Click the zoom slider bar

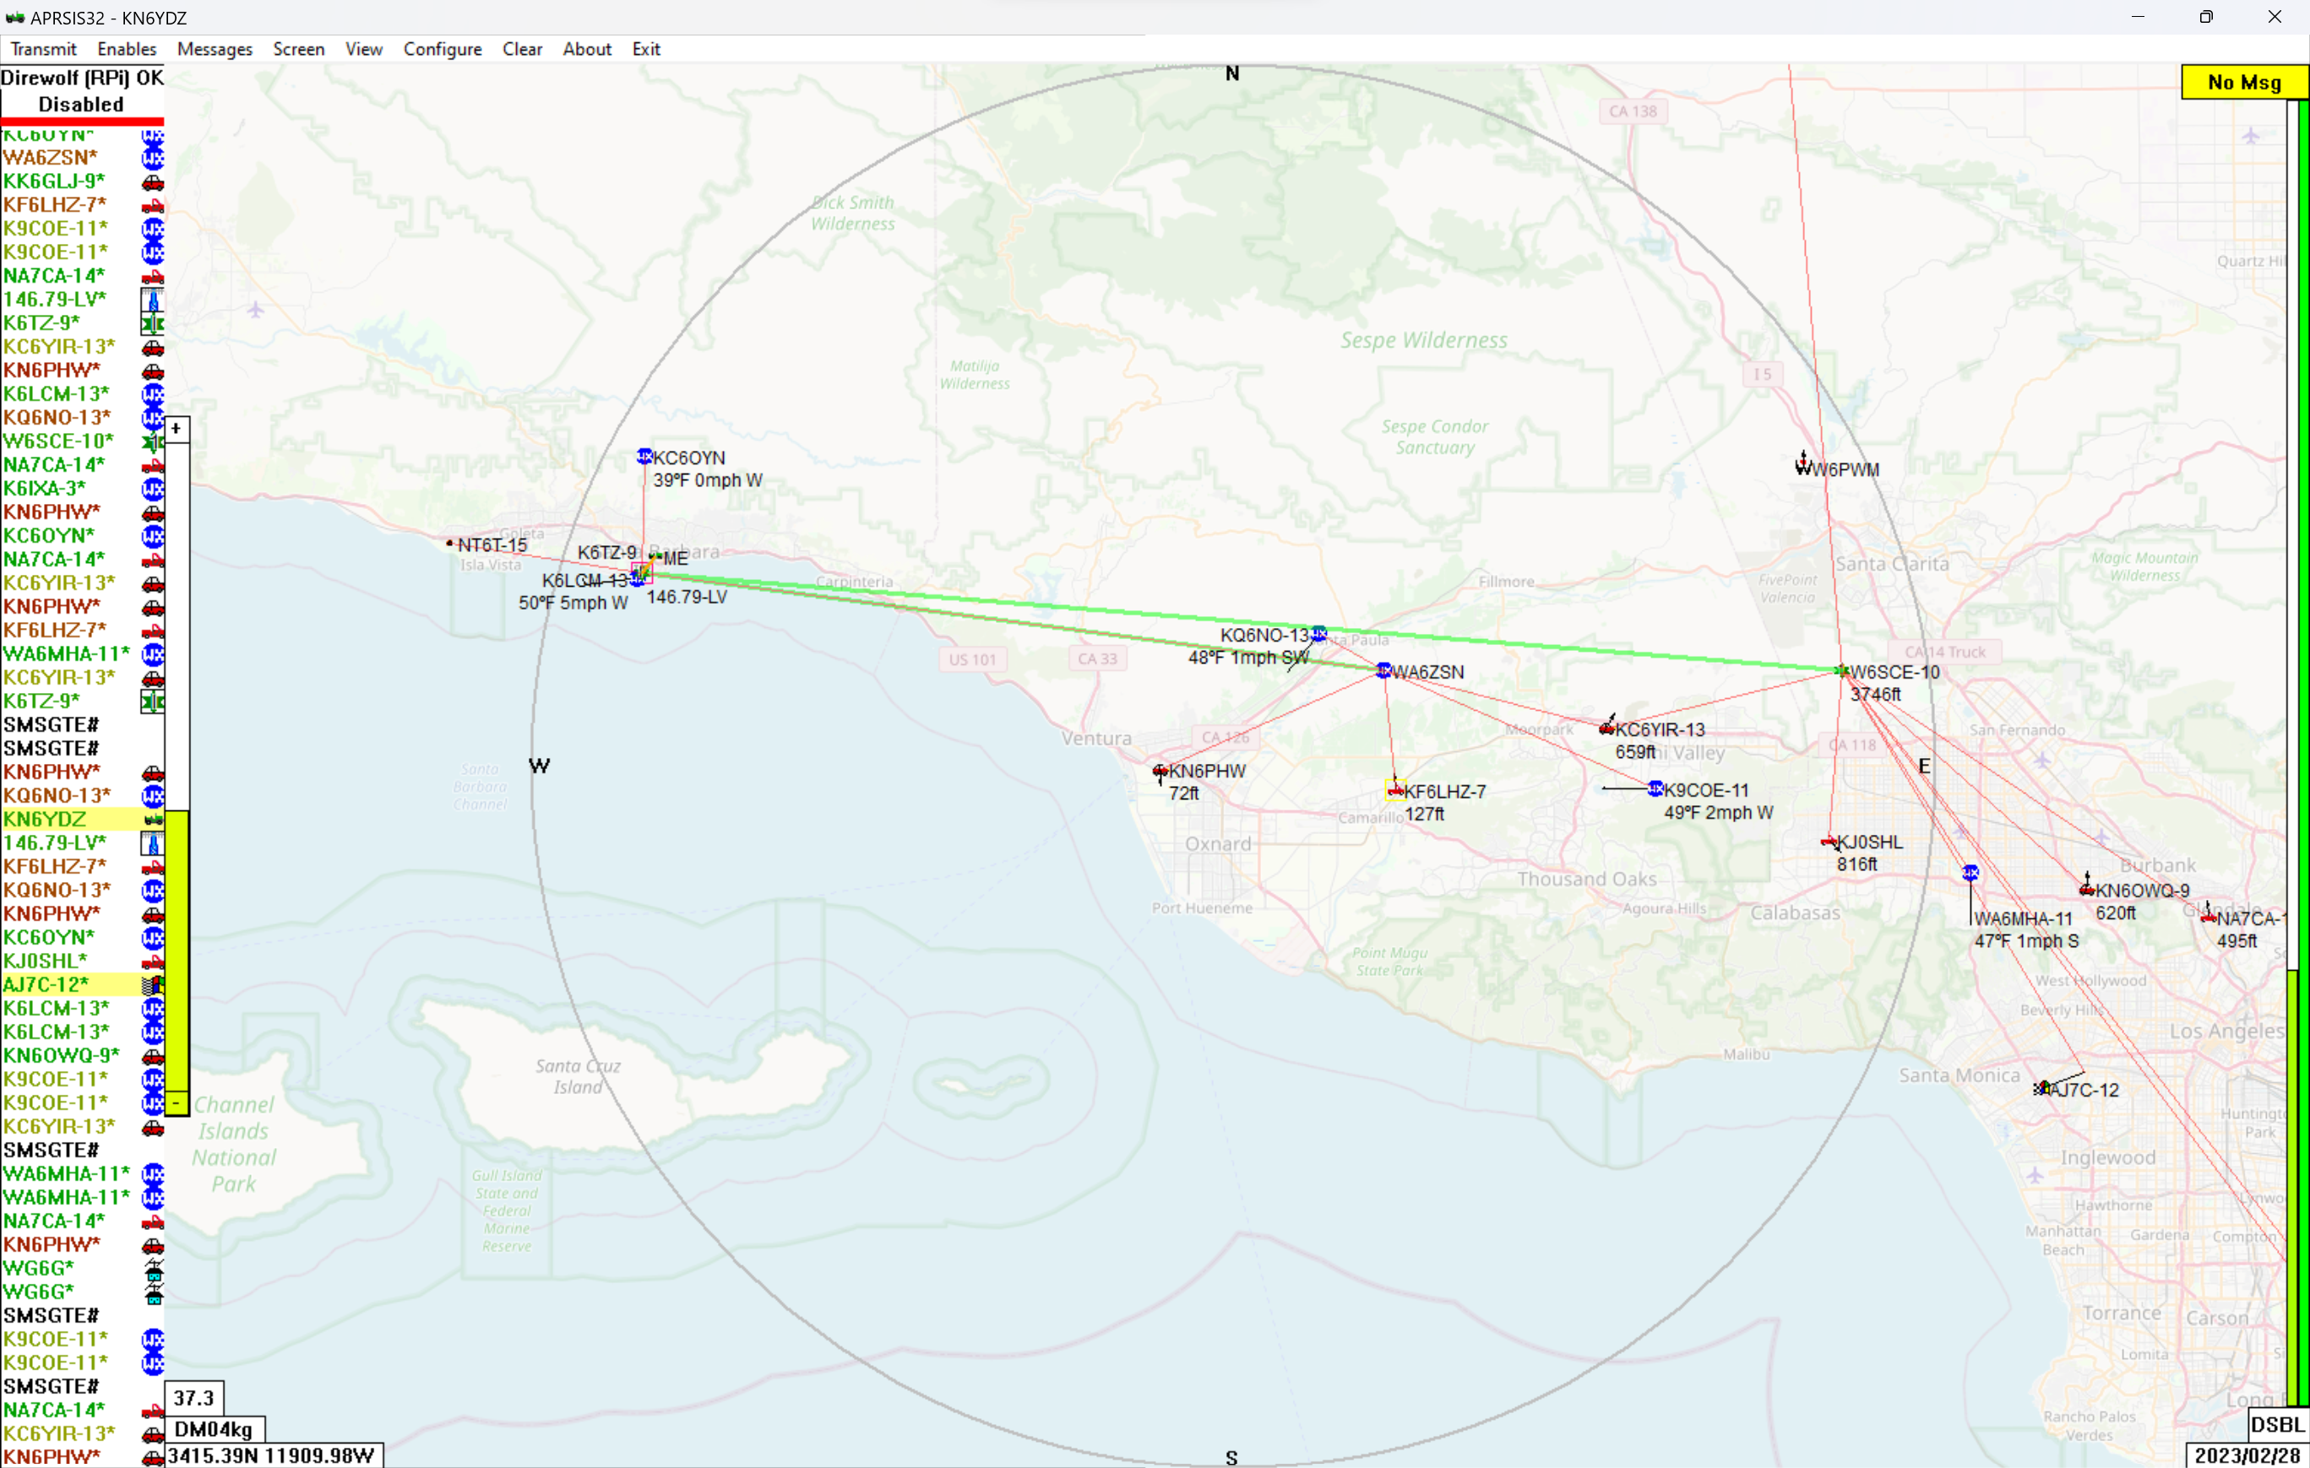(x=177, y=765)
